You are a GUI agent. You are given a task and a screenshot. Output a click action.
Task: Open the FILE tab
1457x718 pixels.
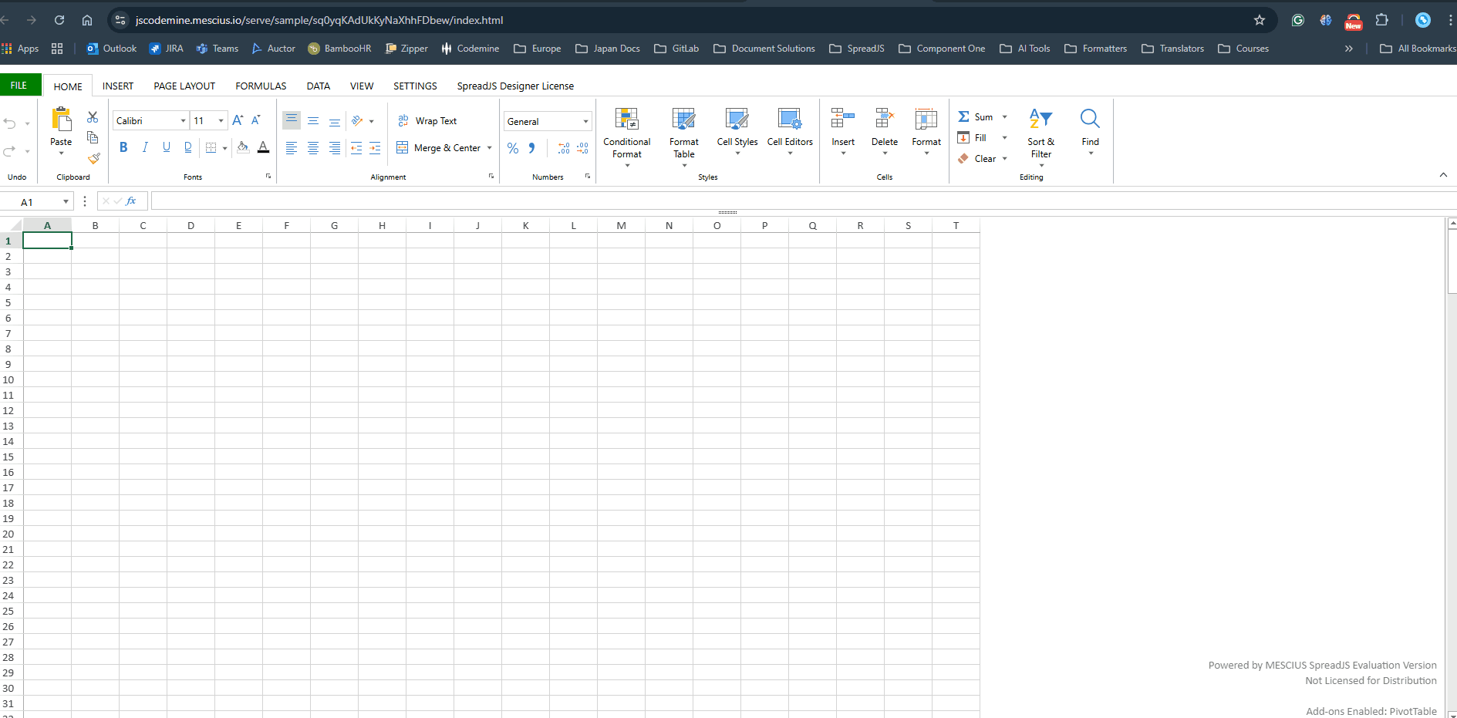pyautogui.click(x=19, y=86)
